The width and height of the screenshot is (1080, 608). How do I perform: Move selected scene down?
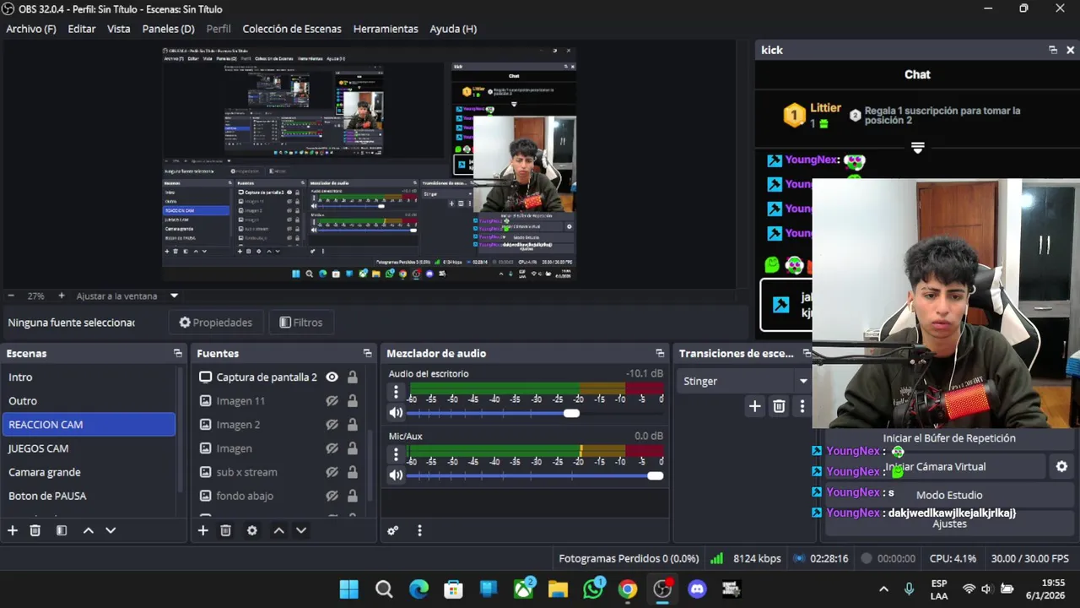click(111, 530)
